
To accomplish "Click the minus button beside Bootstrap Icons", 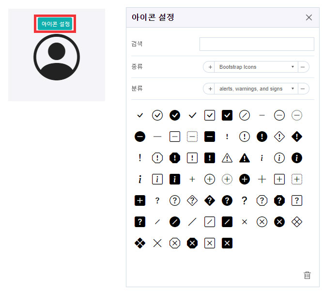I will click(x=303, y=67).
